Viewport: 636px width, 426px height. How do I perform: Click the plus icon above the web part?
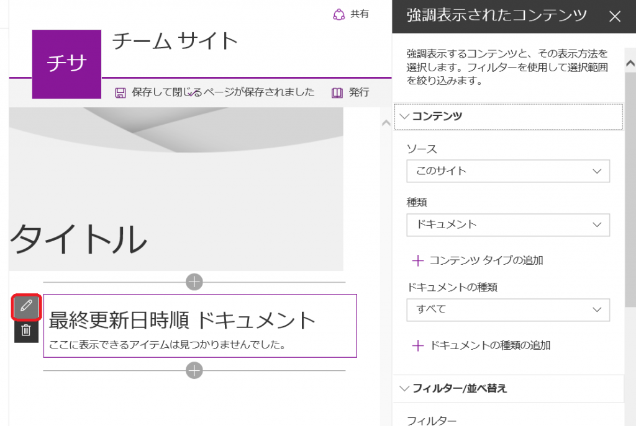(x=194, y=282)
